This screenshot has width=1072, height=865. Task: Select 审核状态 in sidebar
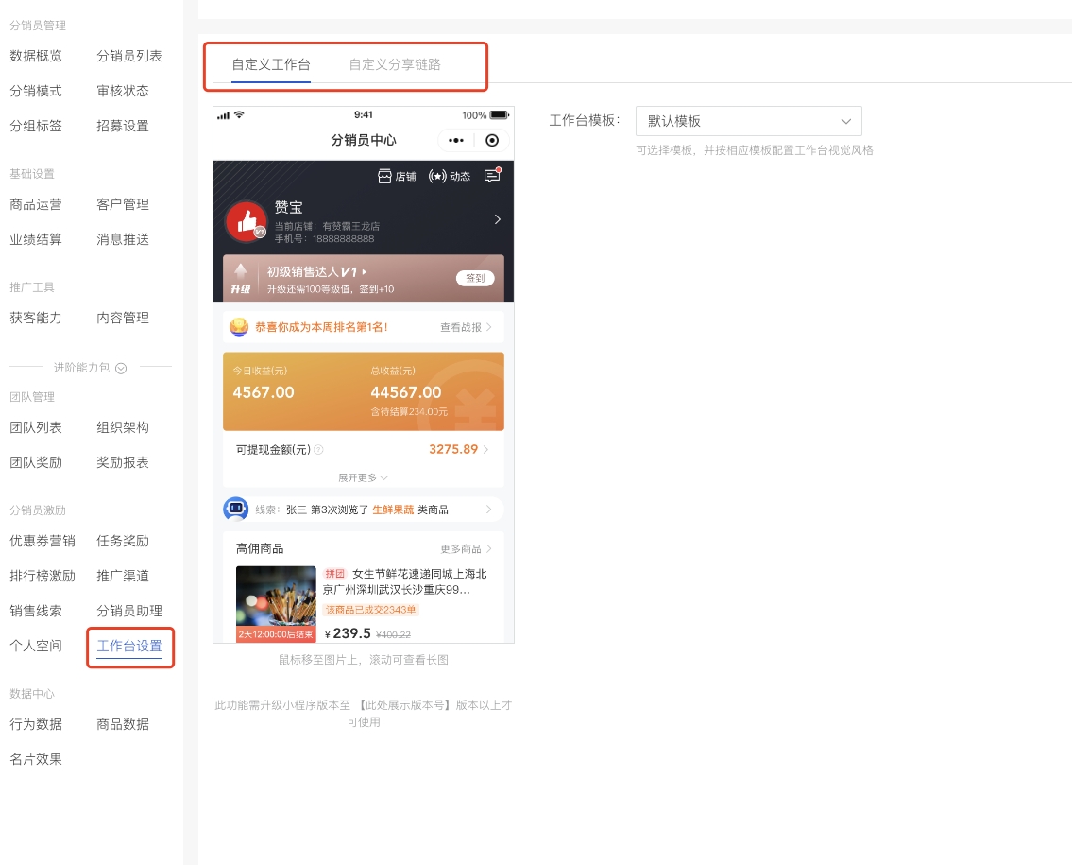point(123,91)
